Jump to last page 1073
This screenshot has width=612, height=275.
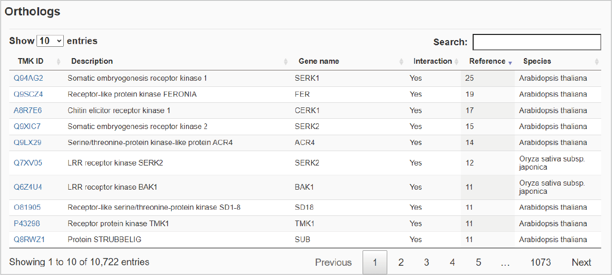point(541,263)
